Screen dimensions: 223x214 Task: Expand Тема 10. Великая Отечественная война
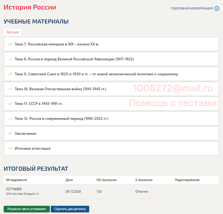[x=60, y=89]
